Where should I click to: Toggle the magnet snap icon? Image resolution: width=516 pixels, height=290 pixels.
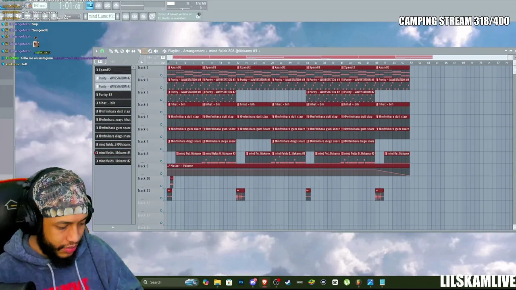102,51
